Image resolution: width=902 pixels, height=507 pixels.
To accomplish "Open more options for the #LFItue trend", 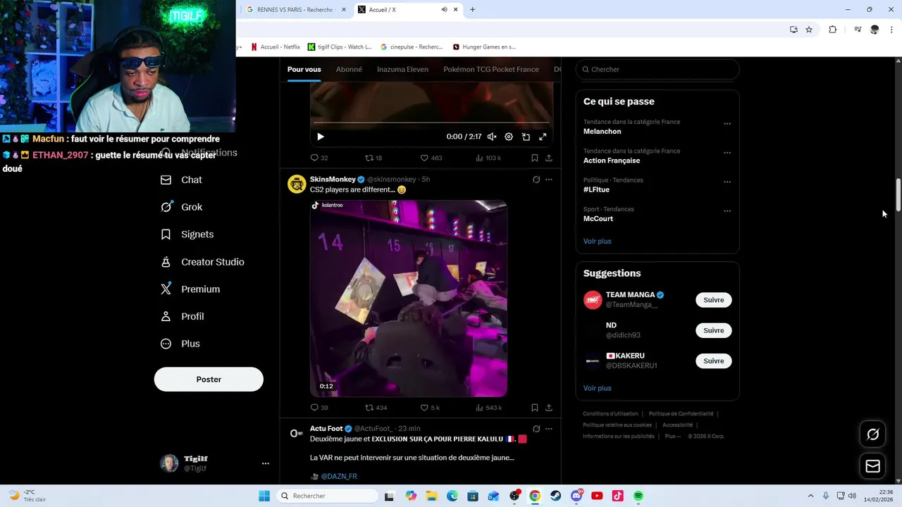I will pyautogui.click(x=727, y=182).
